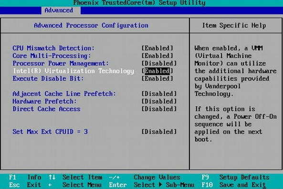This screenshot has width=283, height=189.
Task: Select the Execute Disable Bit label
Action: [48, 78]
